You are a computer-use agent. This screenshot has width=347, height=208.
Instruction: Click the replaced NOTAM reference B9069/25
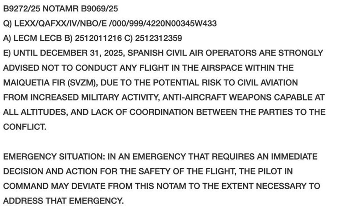pyautogui.click(x=99, y=9)
